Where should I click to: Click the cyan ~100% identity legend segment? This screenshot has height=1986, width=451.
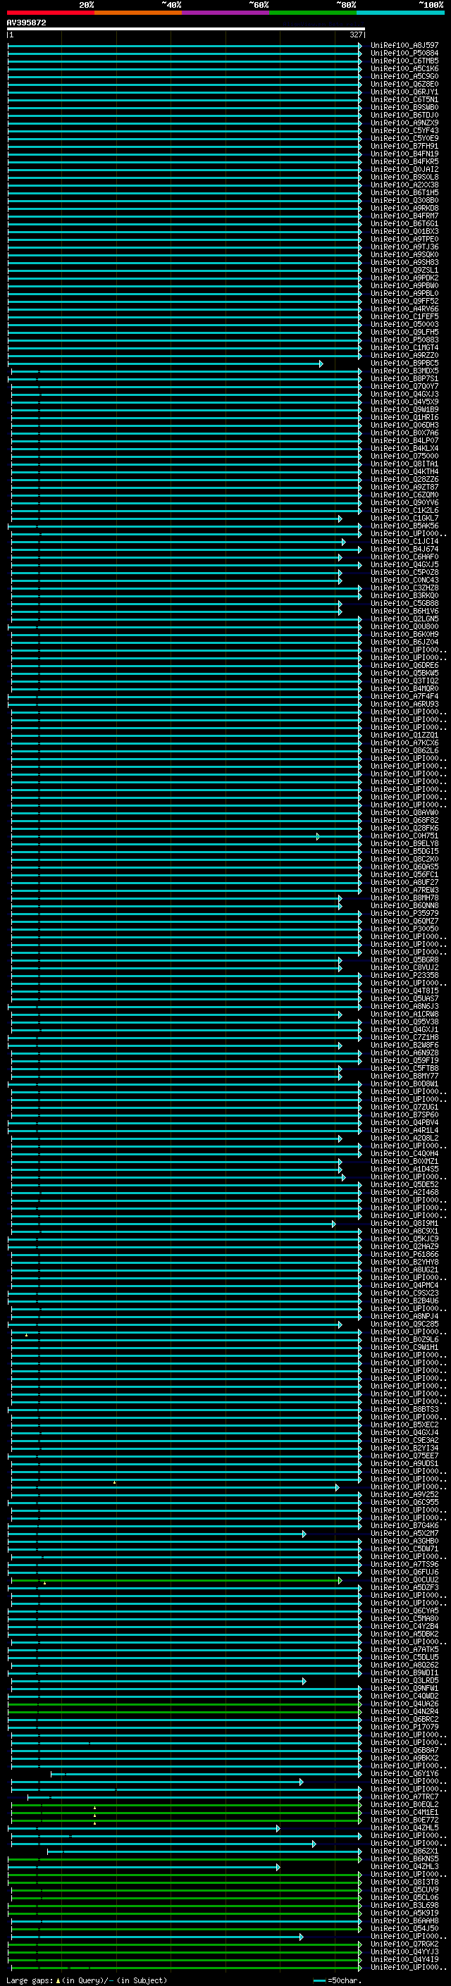[x=401, y=13]
